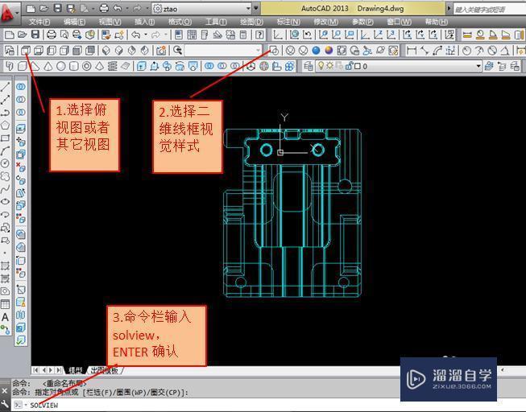This screenshot has width=526, height=412.
Task: Open the 文件(F) menu
Action: (39, 22)
